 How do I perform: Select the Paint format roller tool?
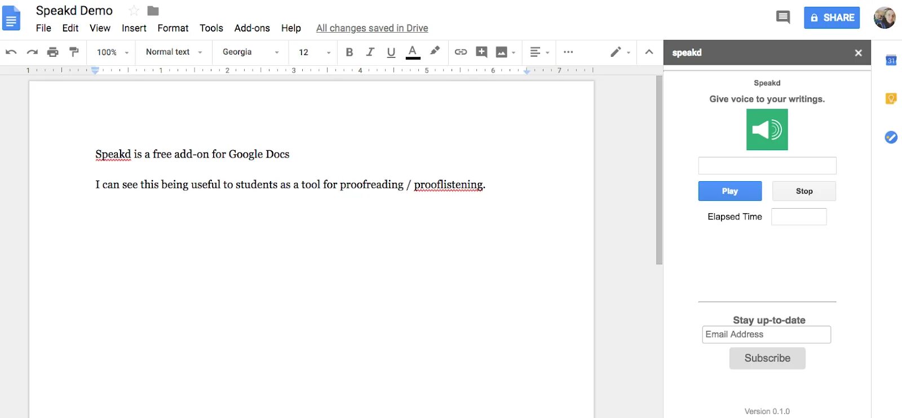pyautogui.click(x=74, y=52)
